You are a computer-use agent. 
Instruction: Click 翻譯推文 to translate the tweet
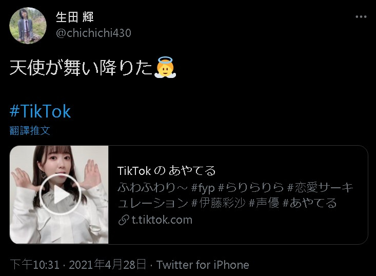30,131
